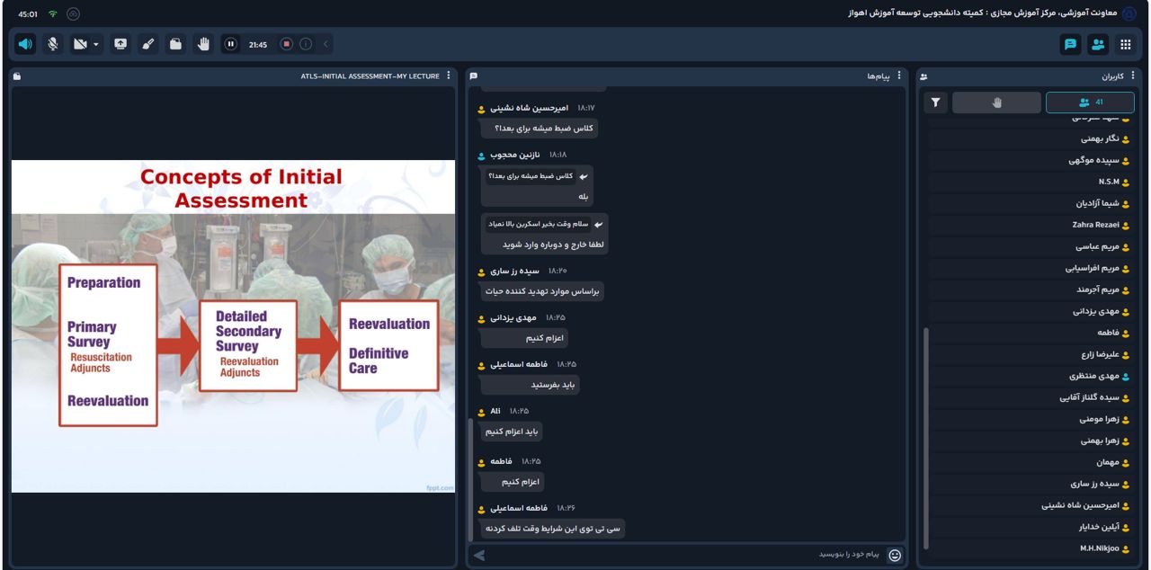Open the apps grid menu
Image resolution: width=1151 pixels, height=570 pixels.
(x=1125, y=43)
